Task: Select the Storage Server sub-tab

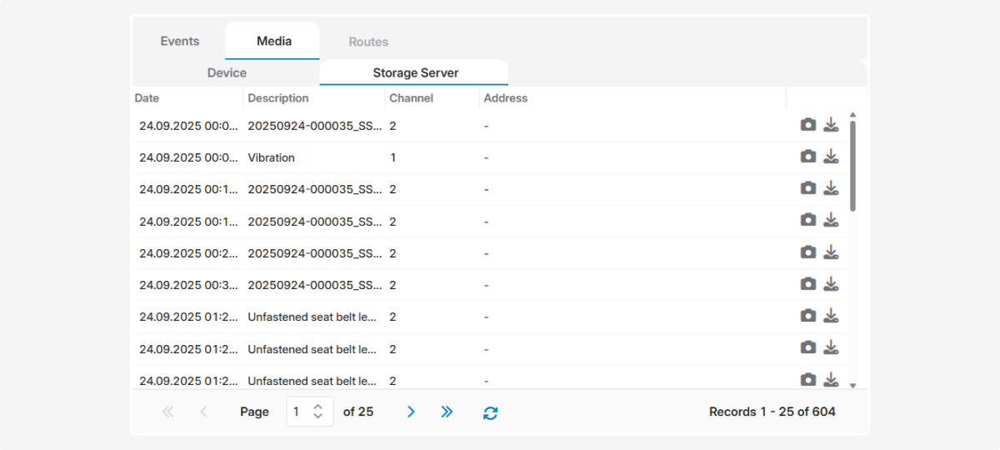Action: coord(415,73)
